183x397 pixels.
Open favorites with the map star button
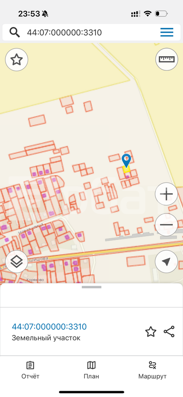pyautogui.click(x=17, y=60)
